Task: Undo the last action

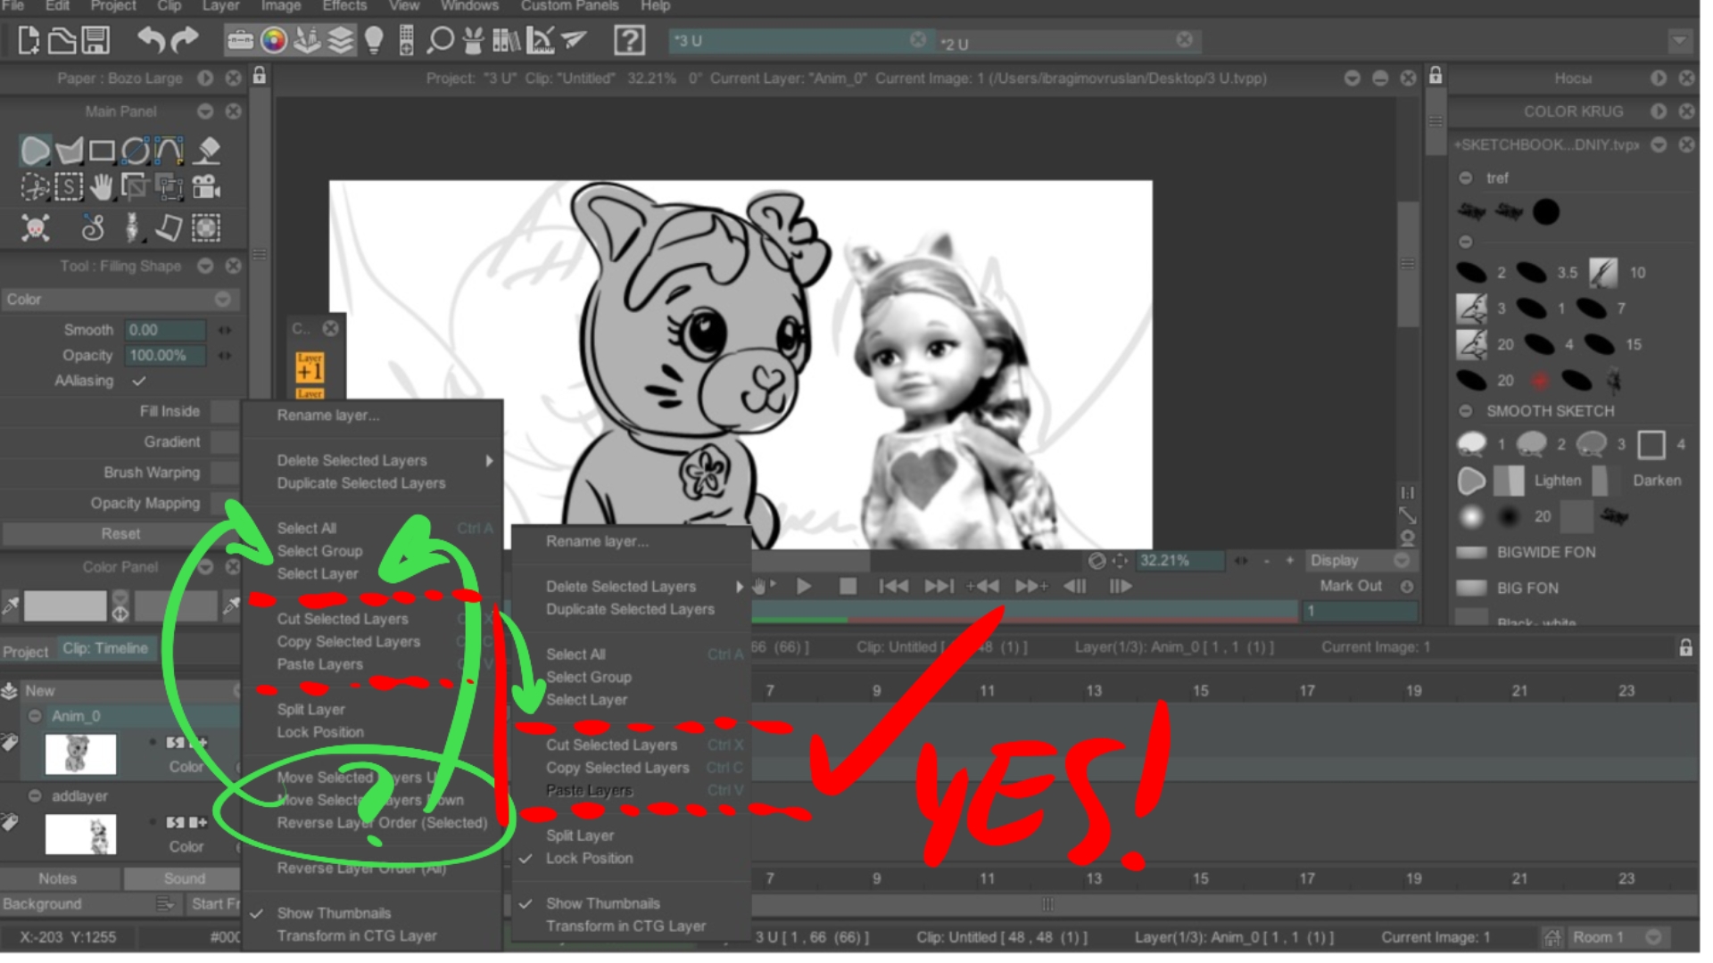Action: coord(151,40)
